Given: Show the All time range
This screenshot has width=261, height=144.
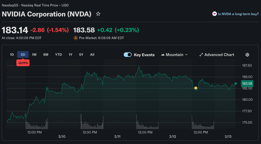Looking at the screenshot, I should coord(92,54).
